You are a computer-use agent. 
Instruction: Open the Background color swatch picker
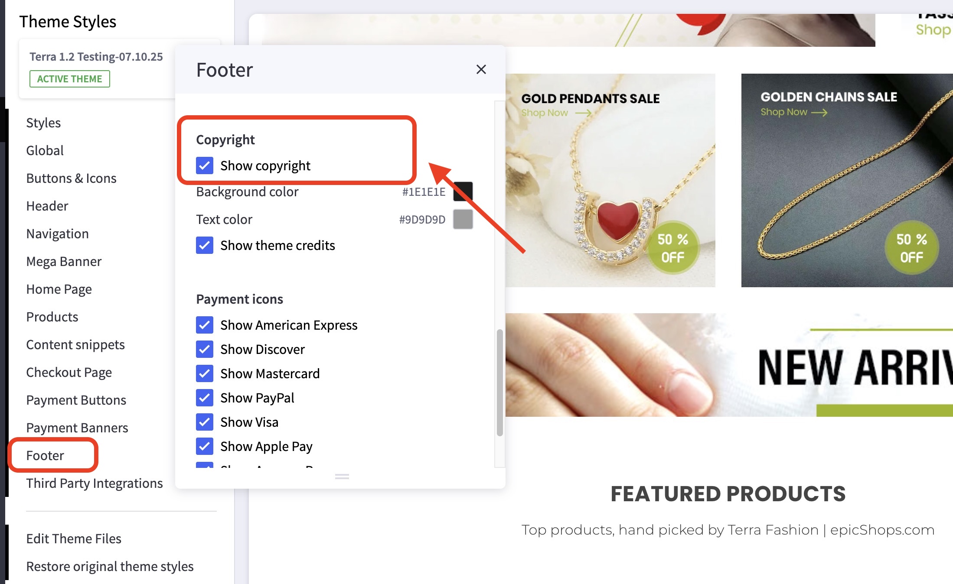point(463,191)
